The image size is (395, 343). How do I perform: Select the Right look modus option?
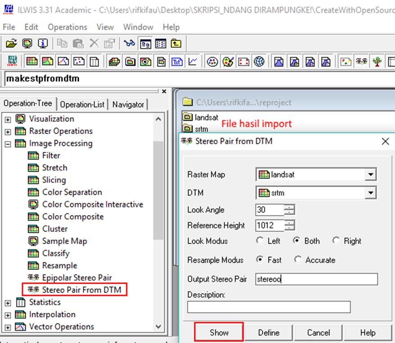tap(336, 240)
